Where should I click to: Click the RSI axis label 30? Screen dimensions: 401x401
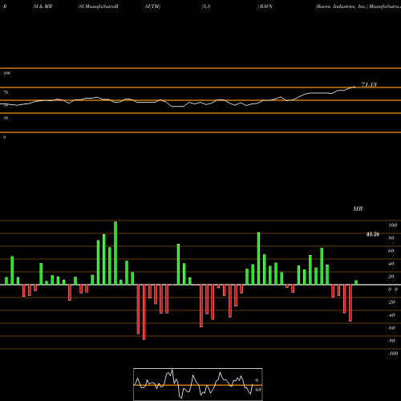pyautogui.click(x=6, y=118)
